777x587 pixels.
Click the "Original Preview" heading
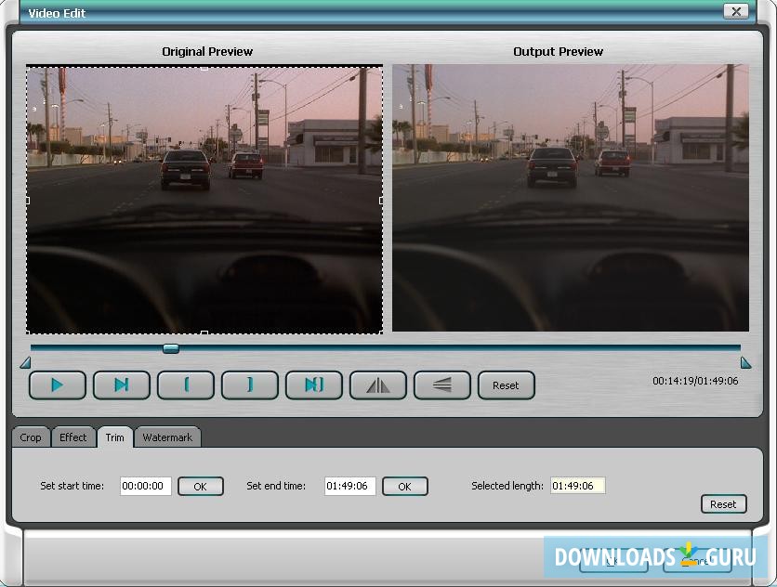(207, 51)
